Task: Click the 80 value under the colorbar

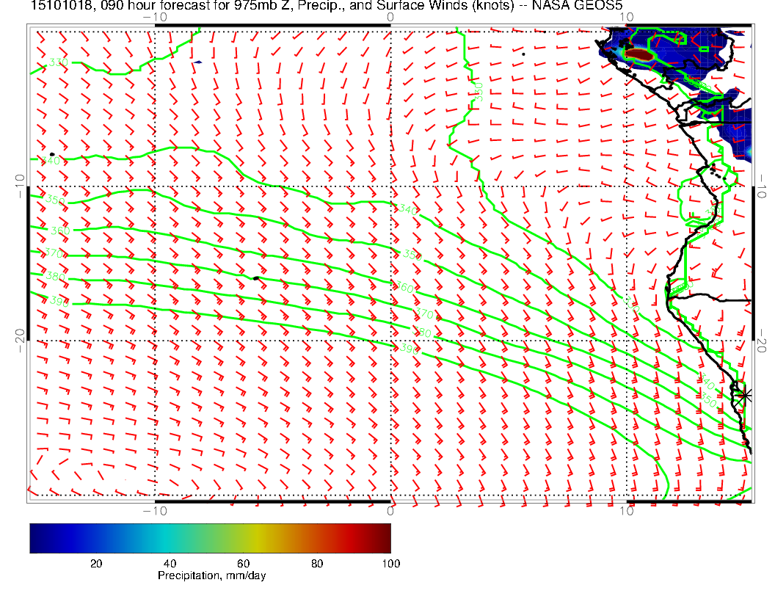Action: click(317, 563)
